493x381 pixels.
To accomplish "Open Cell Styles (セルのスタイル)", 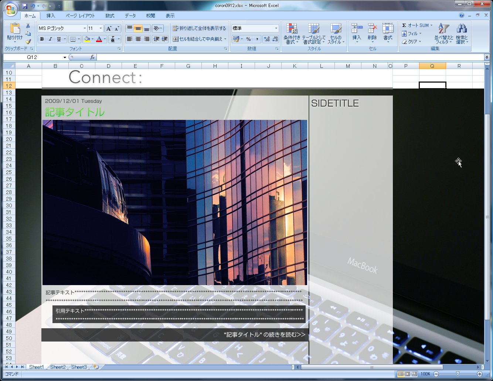I will (336, 34).
